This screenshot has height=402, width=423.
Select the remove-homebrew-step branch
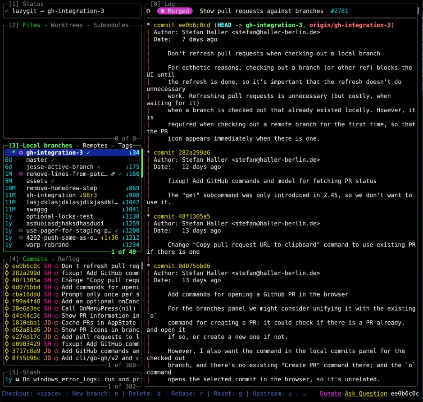click(x=72, y=188)
